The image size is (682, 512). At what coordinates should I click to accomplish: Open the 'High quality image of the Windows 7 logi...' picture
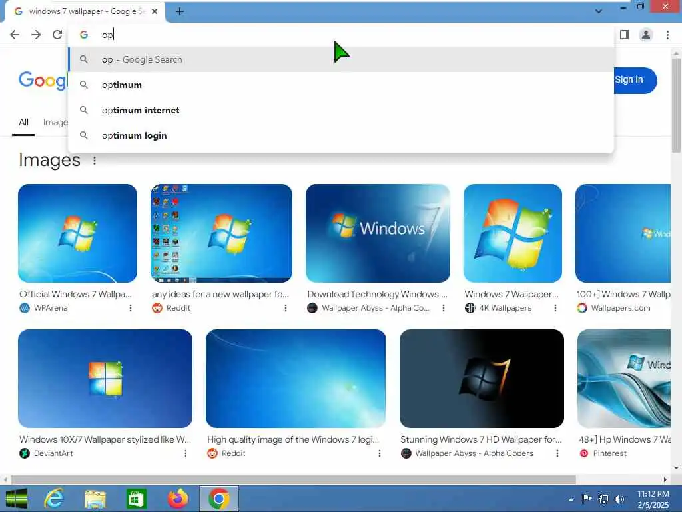(296, 379)
